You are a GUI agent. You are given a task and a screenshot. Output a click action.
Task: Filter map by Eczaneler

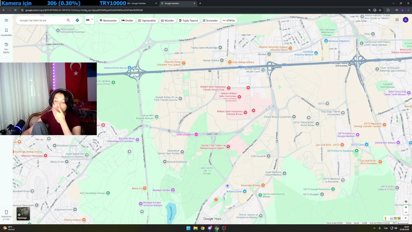coord(210,20)
